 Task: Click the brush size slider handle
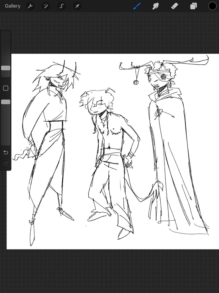(6, 68)
